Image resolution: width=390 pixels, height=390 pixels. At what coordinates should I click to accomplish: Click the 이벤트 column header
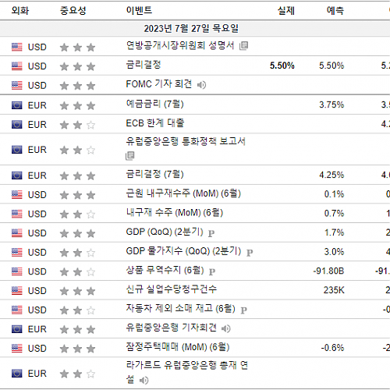(x=139, y=10)
